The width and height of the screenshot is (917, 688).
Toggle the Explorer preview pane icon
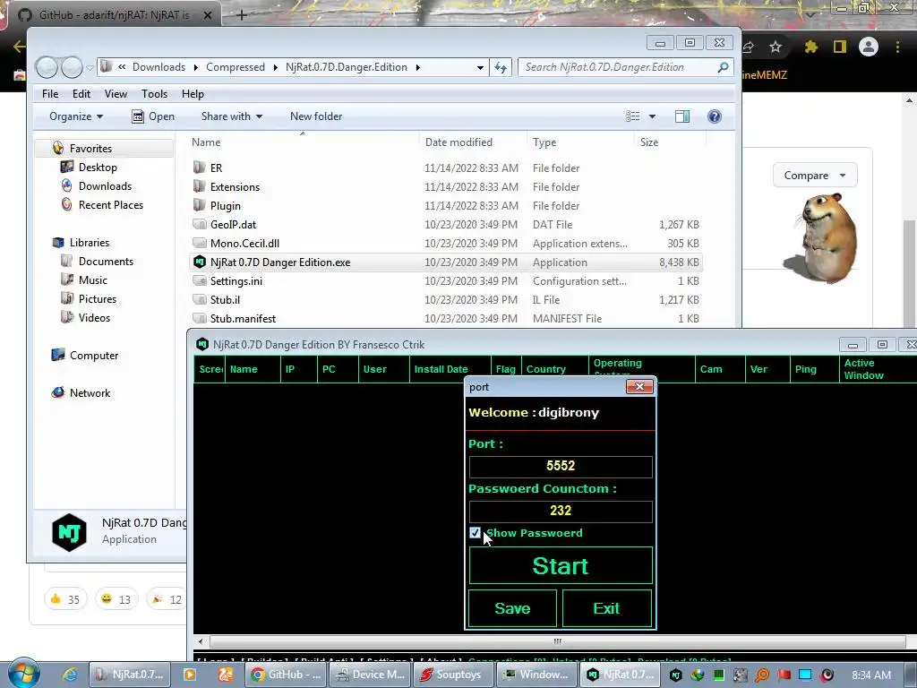point(681,116)
